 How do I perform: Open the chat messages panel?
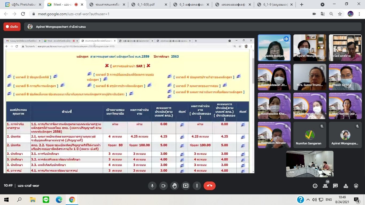(x=335, y=186)
